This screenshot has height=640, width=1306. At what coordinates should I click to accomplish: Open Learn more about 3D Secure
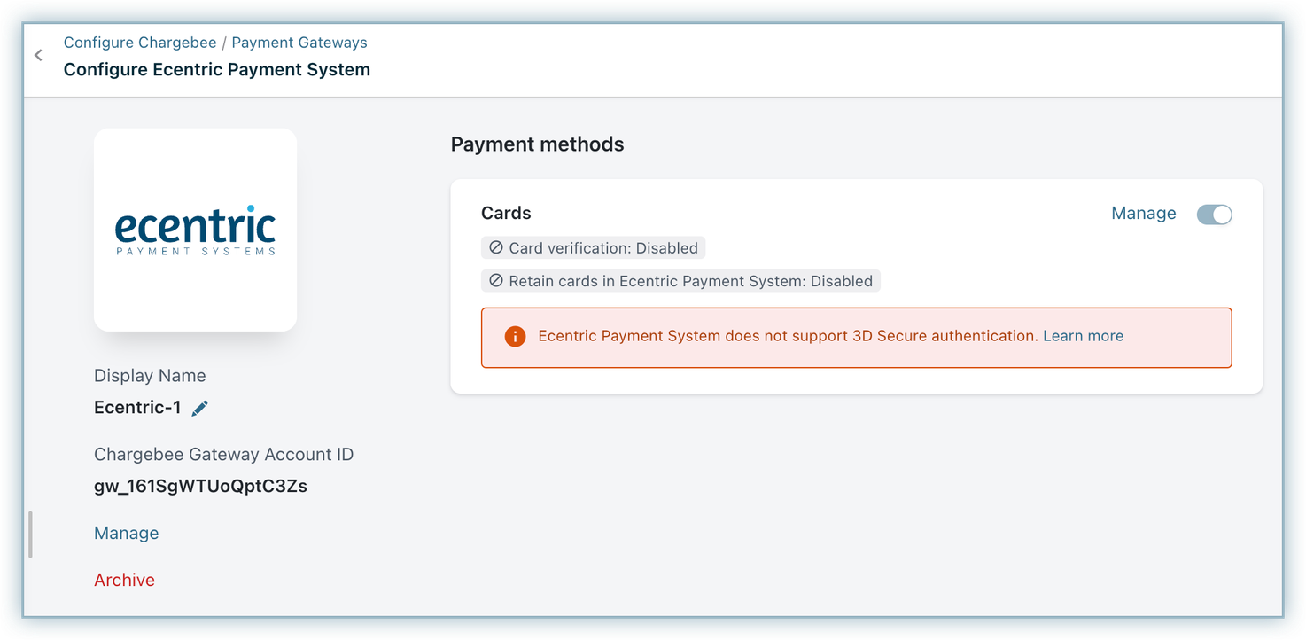1083,336
